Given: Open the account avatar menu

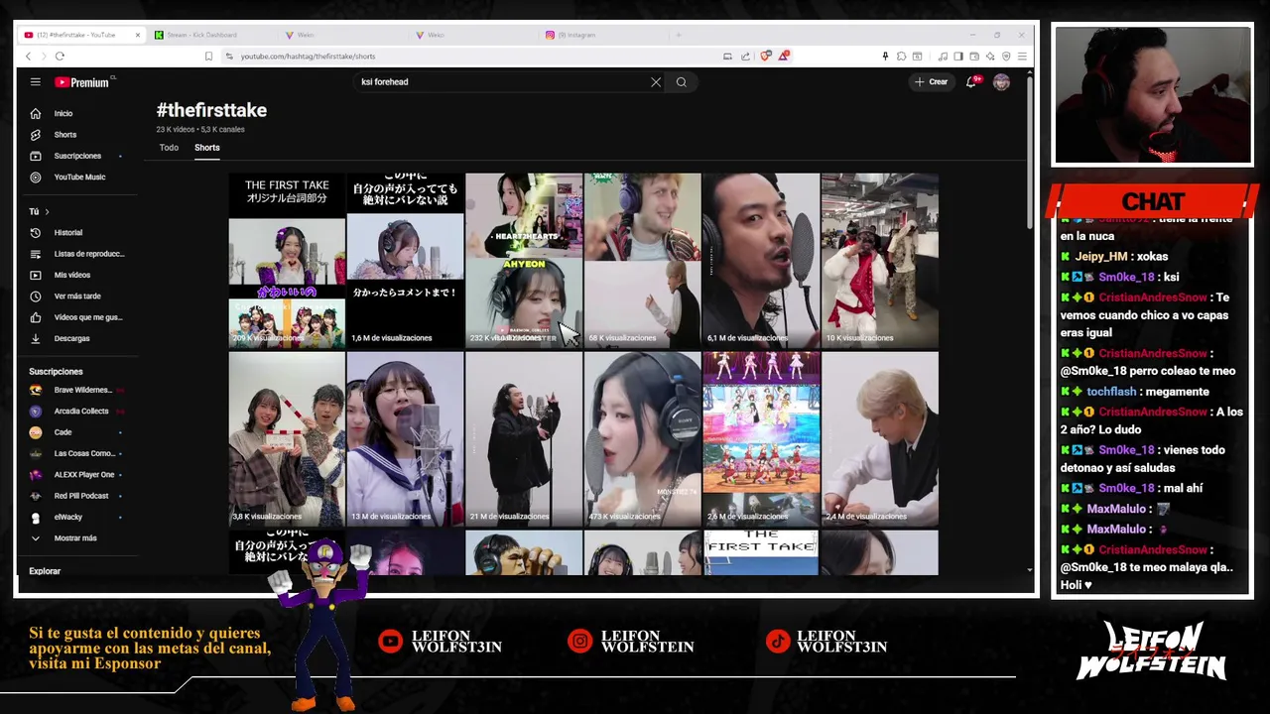Looking at the screenshot, I should 1001,82.
